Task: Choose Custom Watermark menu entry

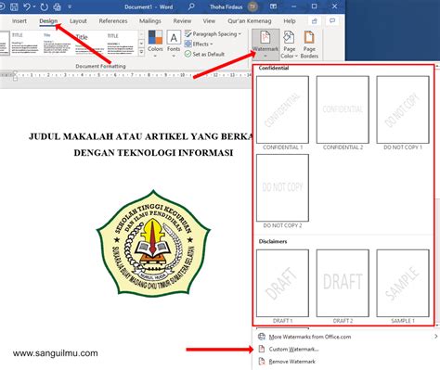Action: tap(293, 349)
